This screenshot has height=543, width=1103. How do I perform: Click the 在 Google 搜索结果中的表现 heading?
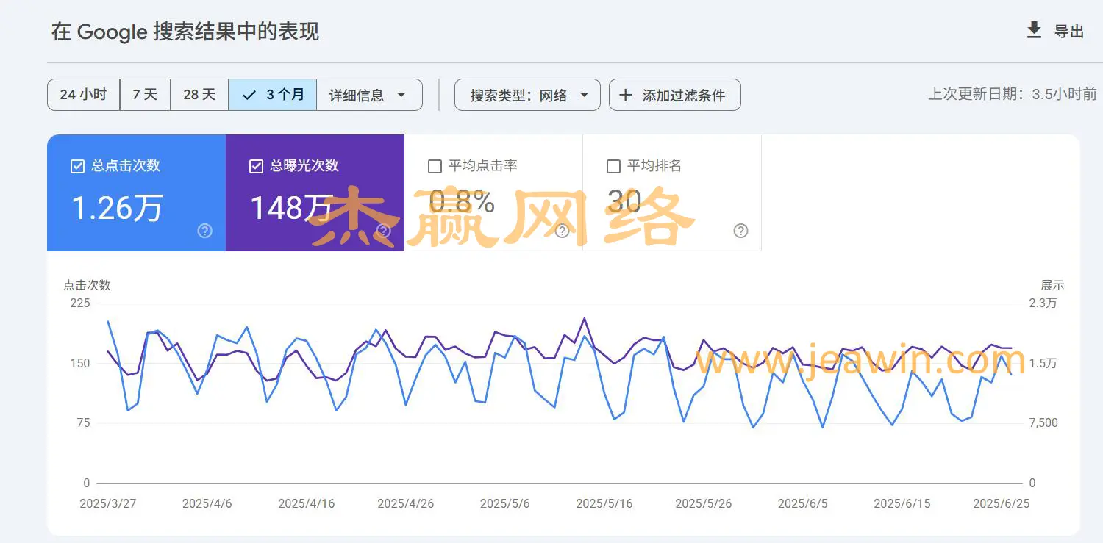pyautogui.click(x=185, y=32)
